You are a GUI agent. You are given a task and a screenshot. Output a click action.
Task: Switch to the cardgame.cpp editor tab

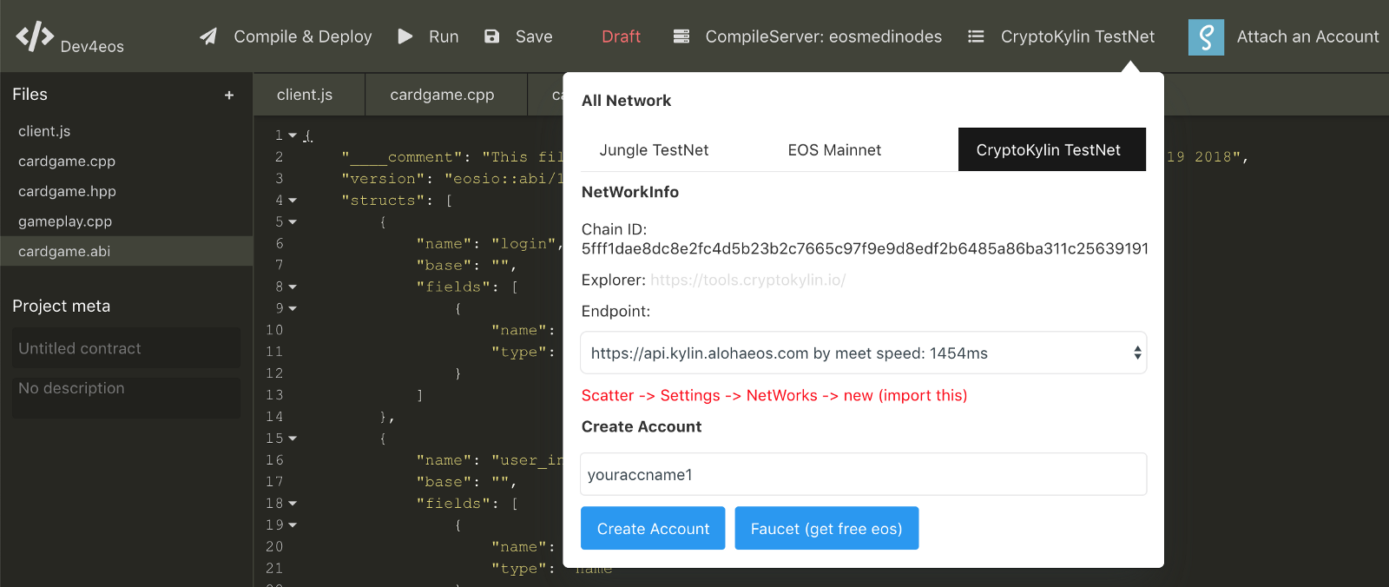(x=442, y=95)
